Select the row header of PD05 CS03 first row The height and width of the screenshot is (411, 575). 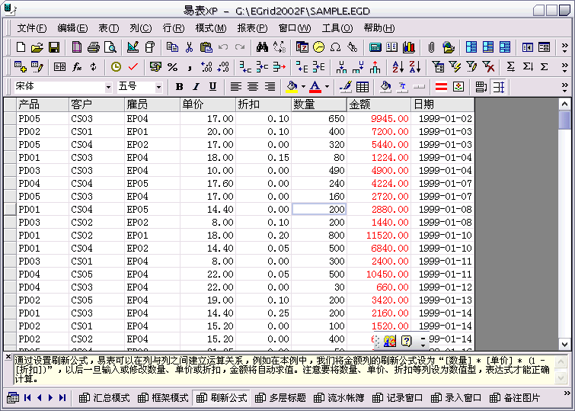pos(10,119)
